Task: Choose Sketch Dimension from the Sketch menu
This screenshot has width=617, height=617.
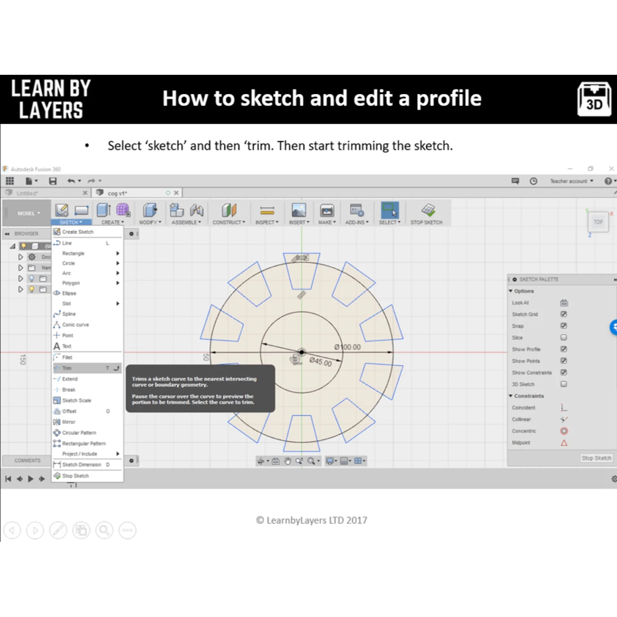Action: pyautogui.click(x=88, y=465)
